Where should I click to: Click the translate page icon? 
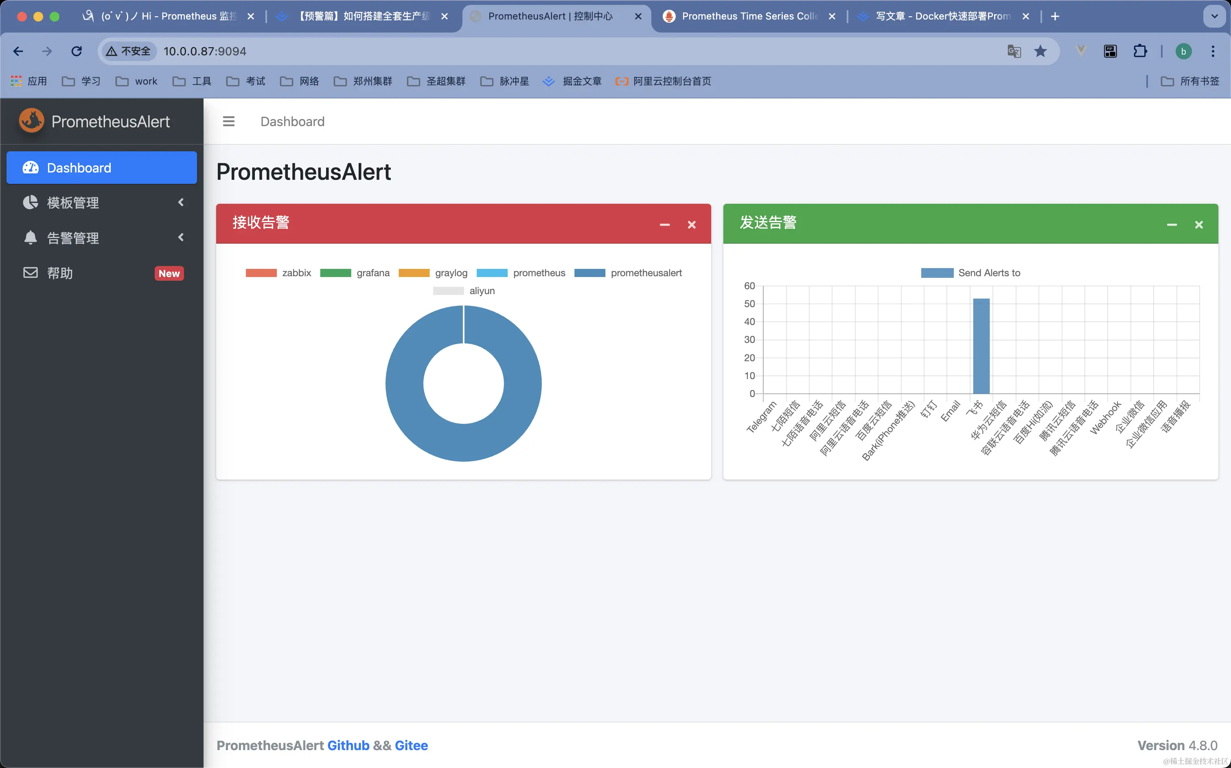click(1014, 51)
